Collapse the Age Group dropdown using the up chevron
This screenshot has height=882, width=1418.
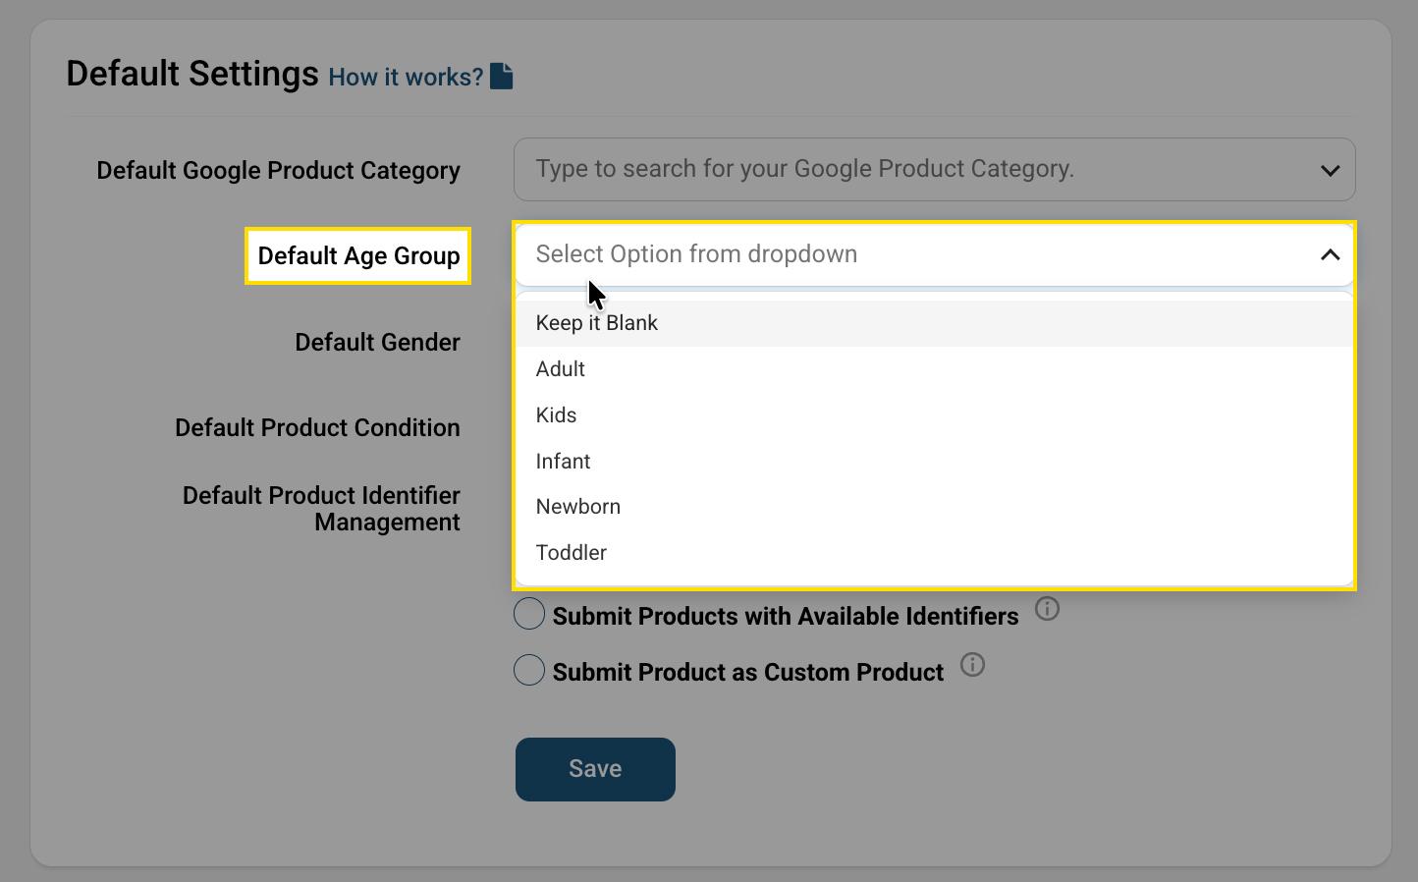1330,255
